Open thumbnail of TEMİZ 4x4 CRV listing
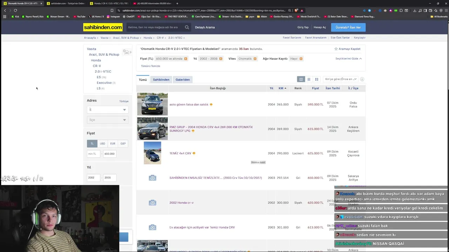The height and width of the screenshot is (252, 449). (152, 153)
